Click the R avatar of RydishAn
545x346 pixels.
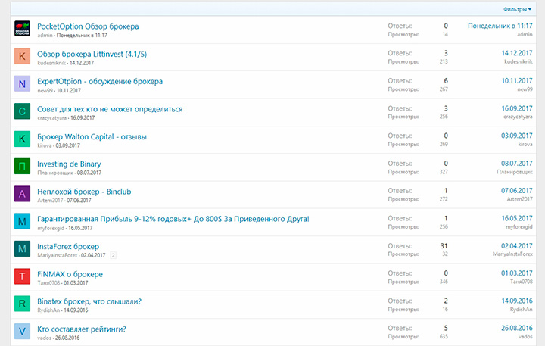coord(23,304)
